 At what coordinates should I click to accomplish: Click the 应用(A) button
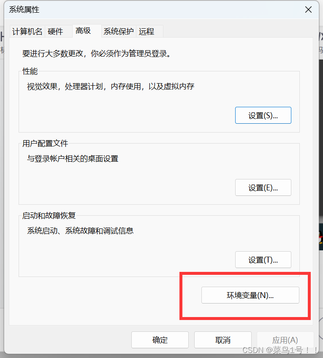click(x=285, y=340)
